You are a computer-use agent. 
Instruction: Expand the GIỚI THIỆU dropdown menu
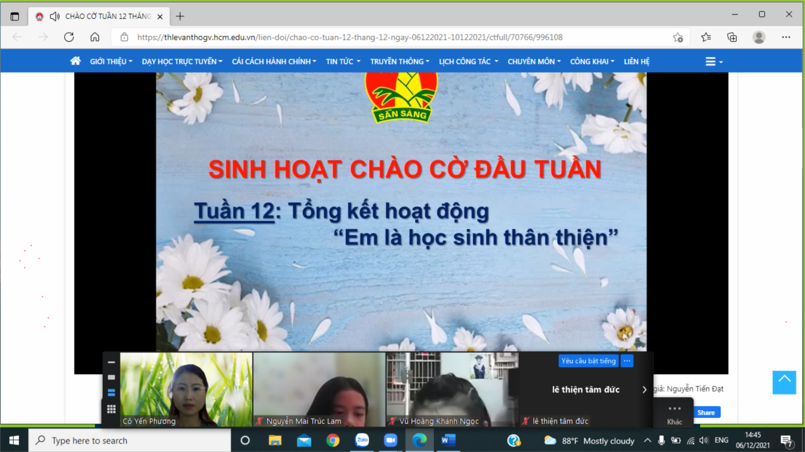(111, 61)
